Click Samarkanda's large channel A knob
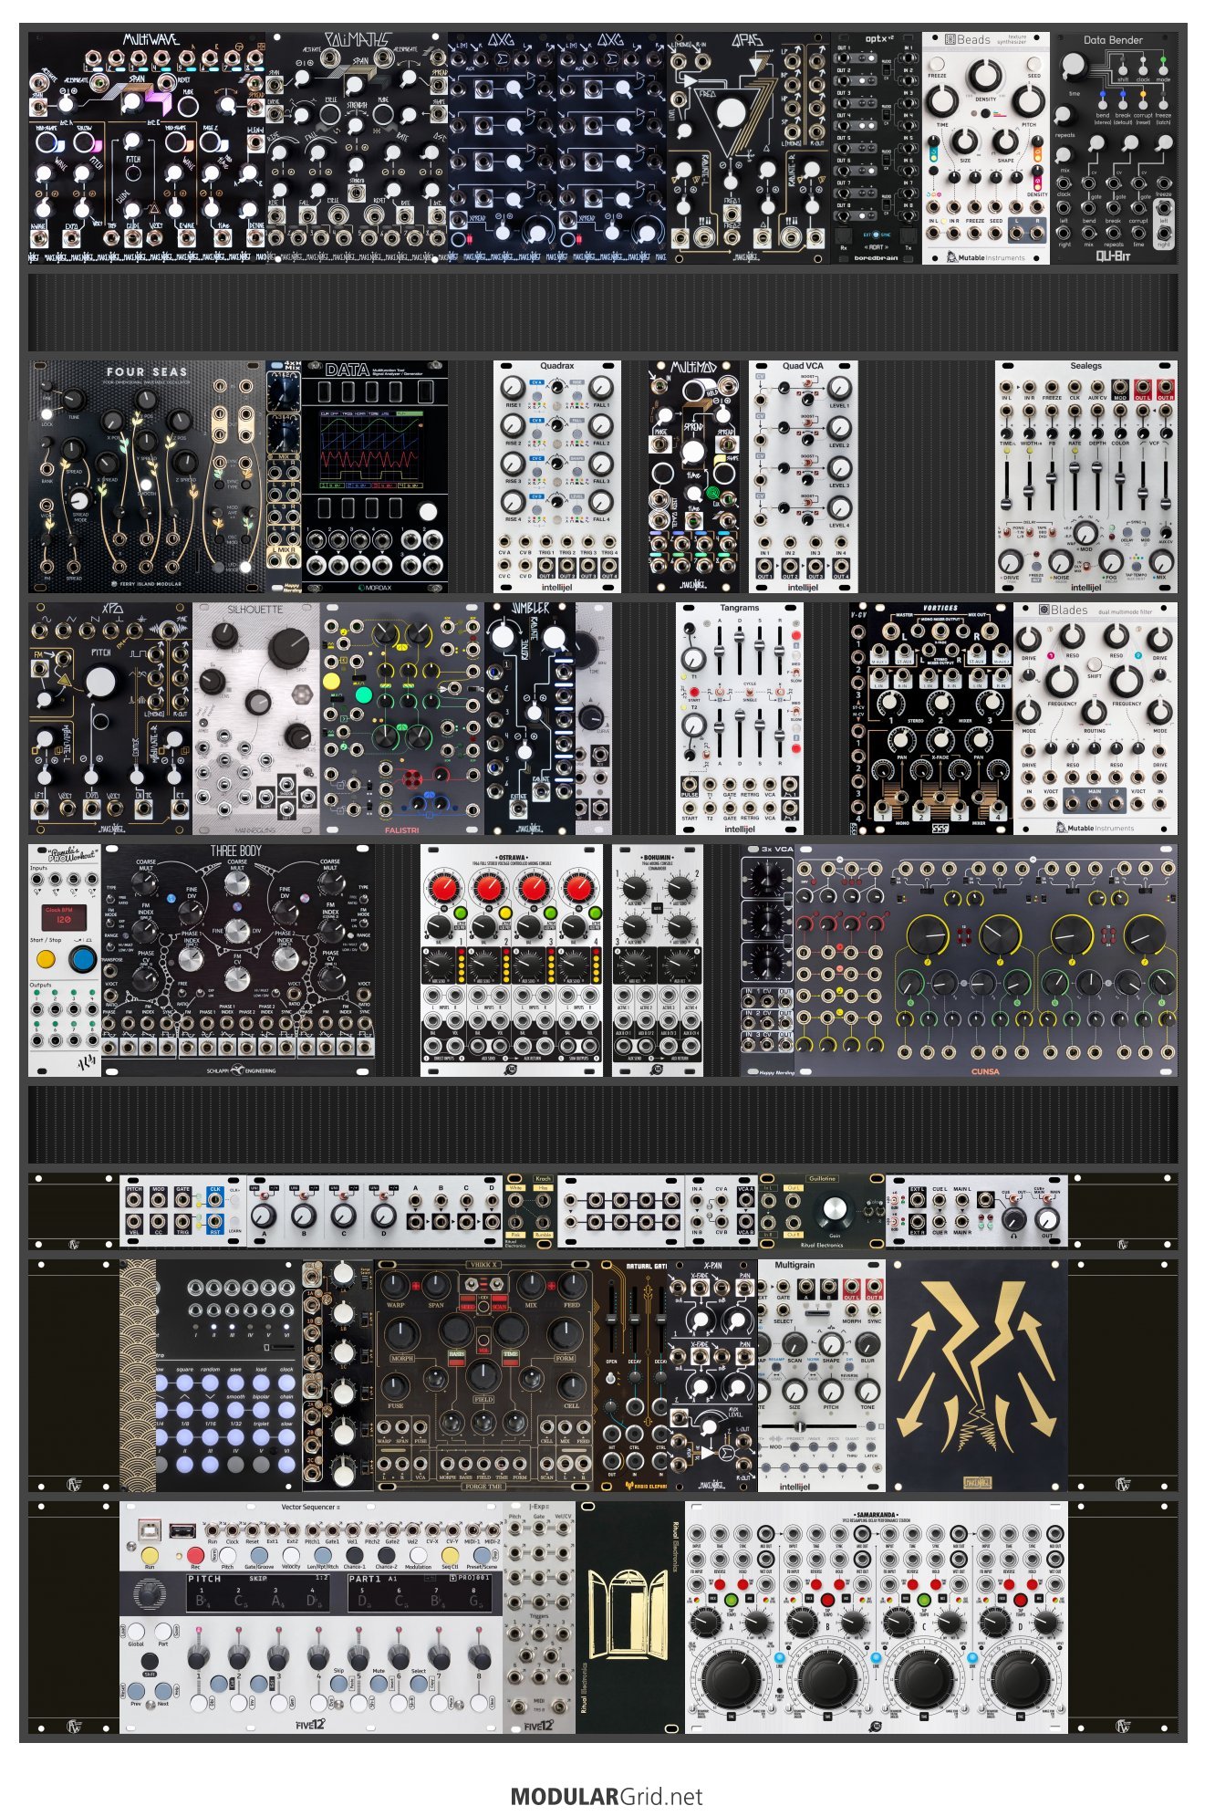1215x1816 pixels. point(732,1677)
